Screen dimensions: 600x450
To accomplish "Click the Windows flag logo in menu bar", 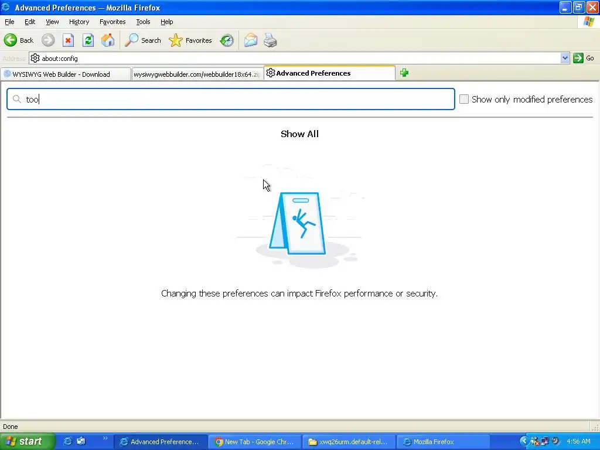I will point(589,22).
